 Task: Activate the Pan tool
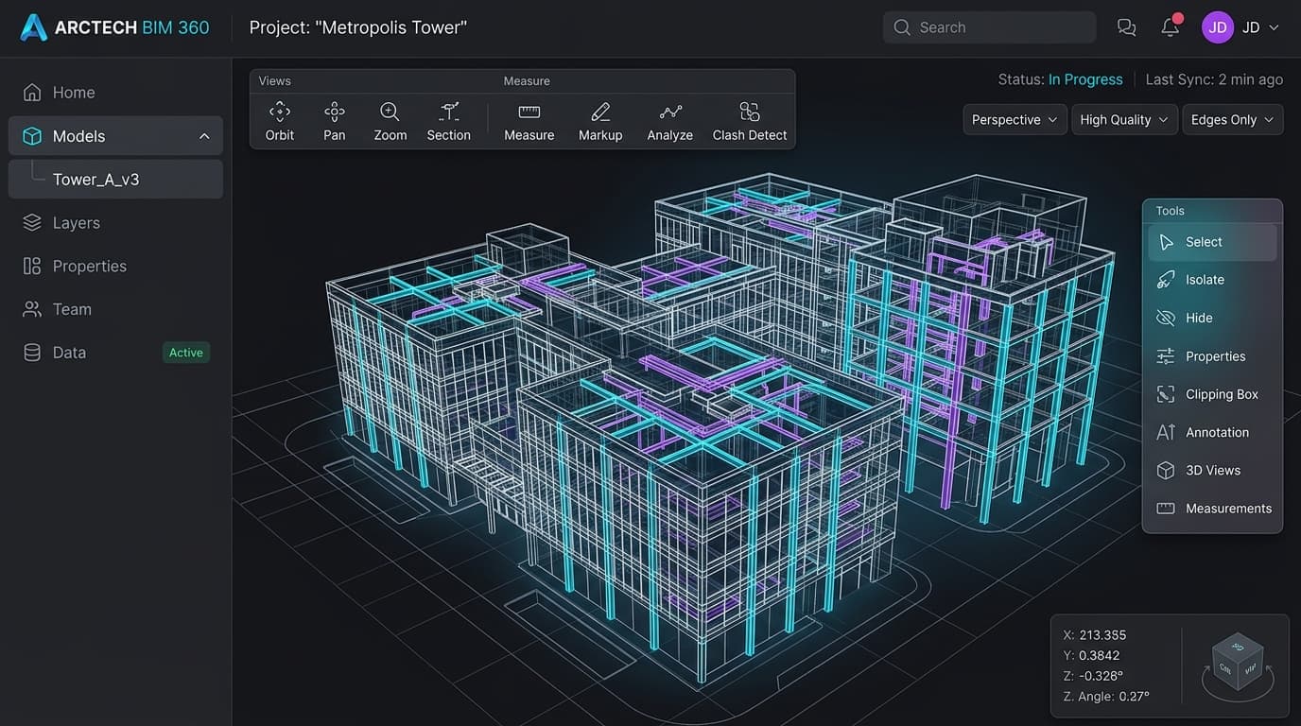tap(335, 122)
